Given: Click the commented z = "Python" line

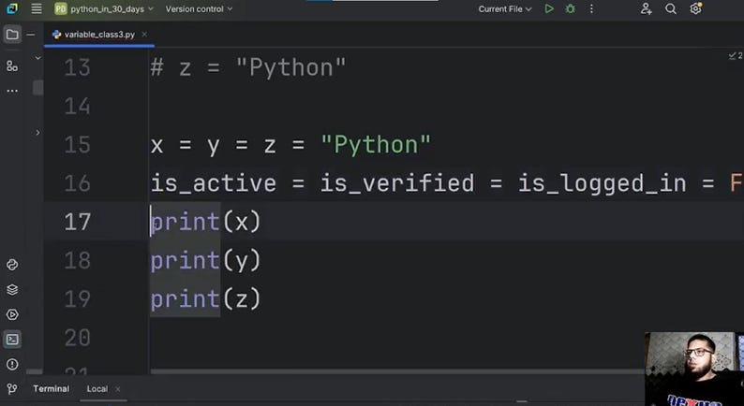Looking at the screenshot, I should 248,68.
